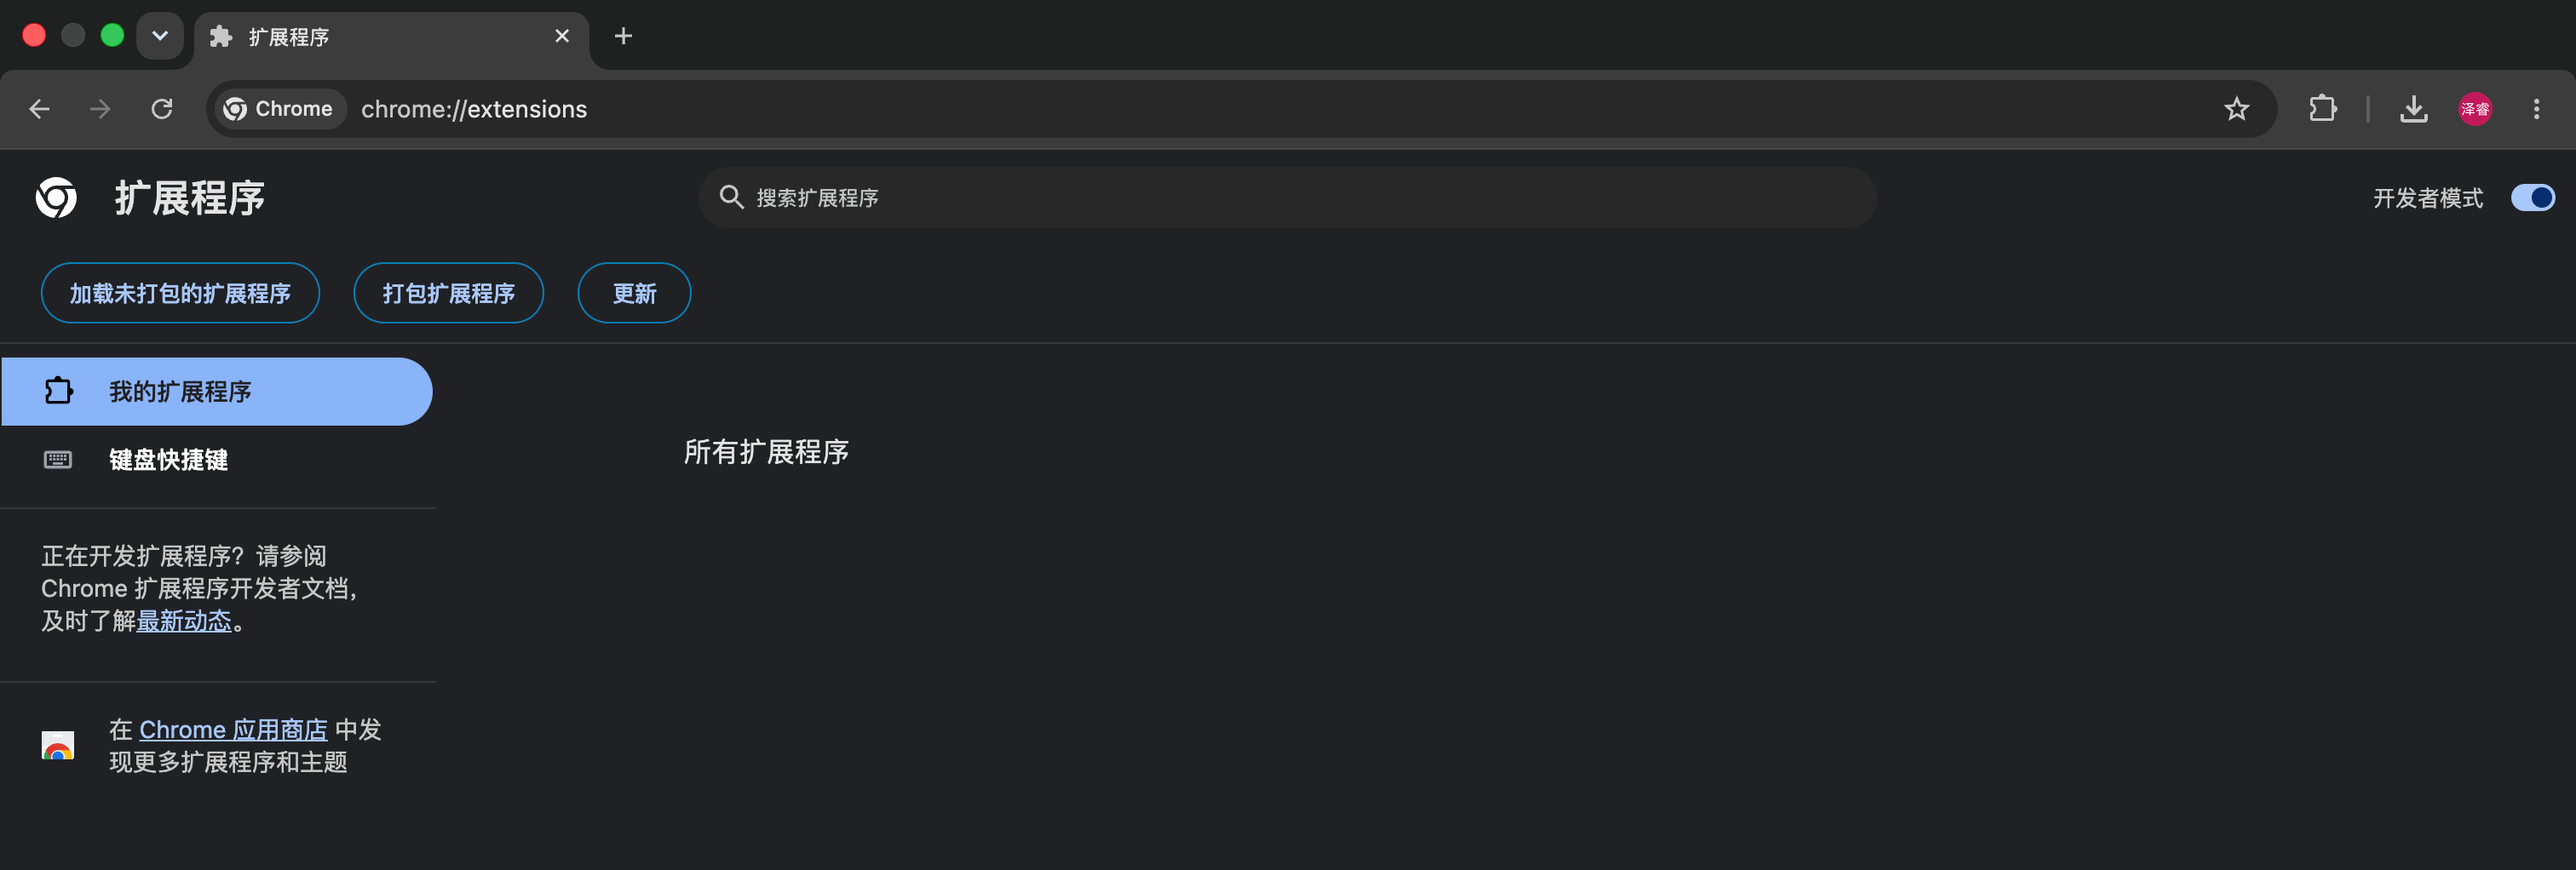Click the Chrome logo next to 扩展程序 heading

pyautogui.click(x=56, y=197)
